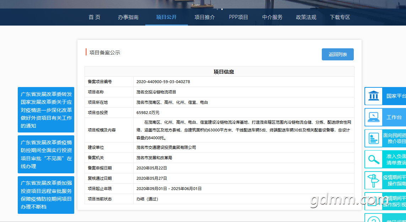Open the 下载专区 menu item
406x222 pixels.
click(340, 17)
